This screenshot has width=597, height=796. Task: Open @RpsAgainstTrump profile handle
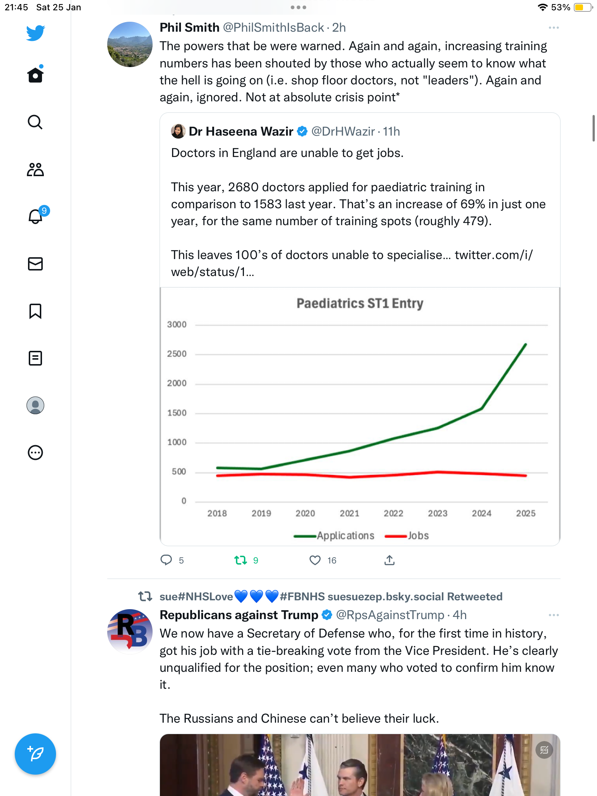[390, 615]
